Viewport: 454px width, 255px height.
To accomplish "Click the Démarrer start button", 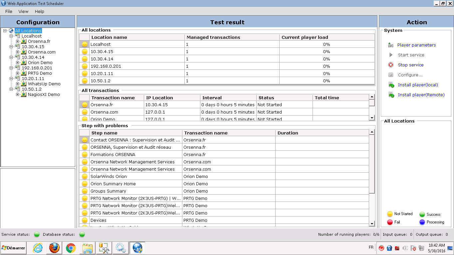I will click(x=13, y=248).
